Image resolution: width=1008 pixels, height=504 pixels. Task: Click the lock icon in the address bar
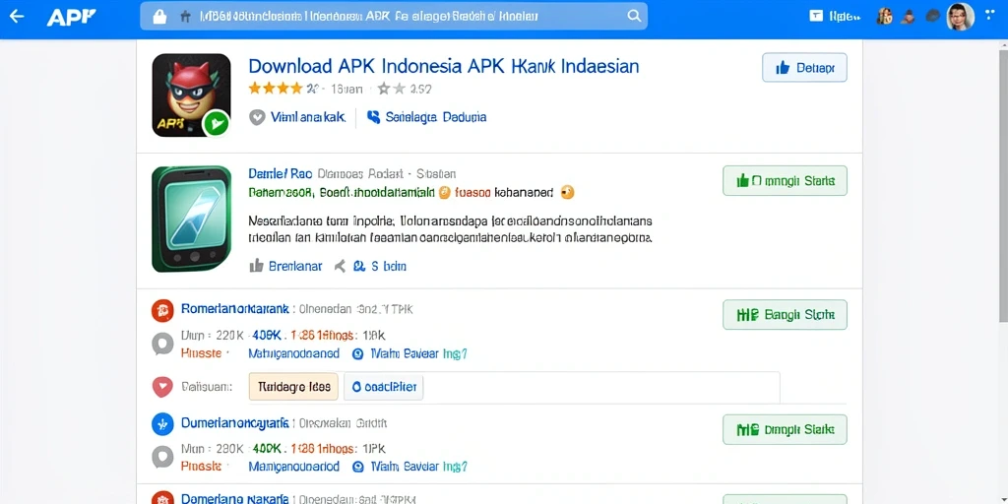click(159, 17)
